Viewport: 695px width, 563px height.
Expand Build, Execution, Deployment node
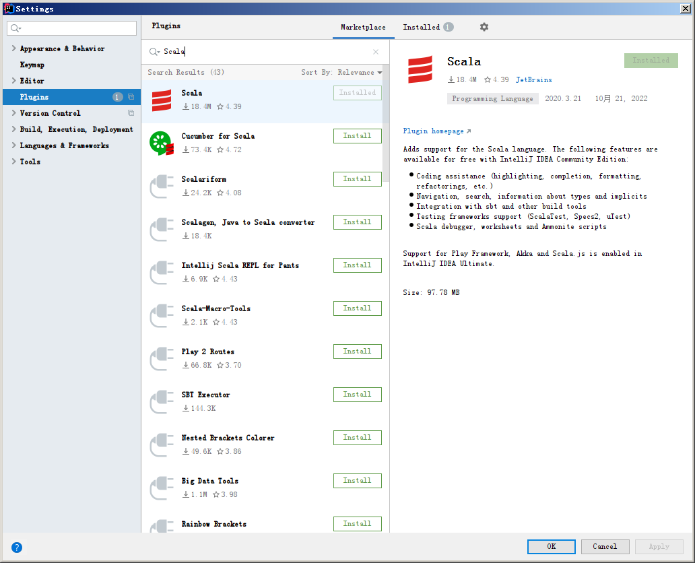(13, 129)
